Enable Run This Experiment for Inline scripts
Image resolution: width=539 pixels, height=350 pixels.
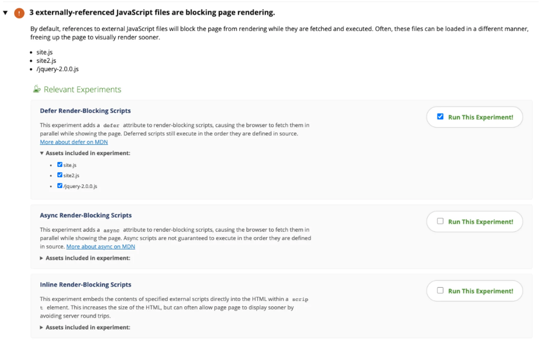[x=440, y=290]
